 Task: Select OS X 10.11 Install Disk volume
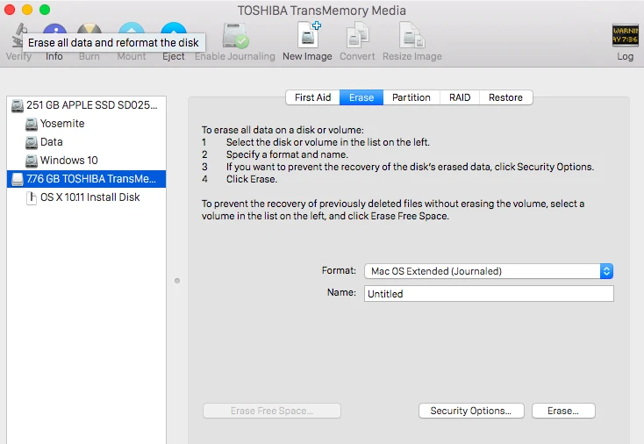pyautogui.click(x=89, y=197)
